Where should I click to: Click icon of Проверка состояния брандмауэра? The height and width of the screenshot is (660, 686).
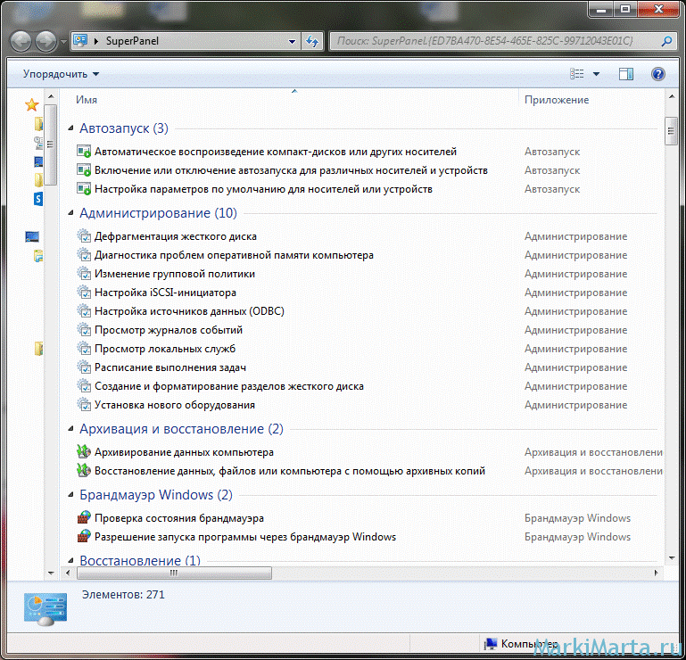(84, 518)
